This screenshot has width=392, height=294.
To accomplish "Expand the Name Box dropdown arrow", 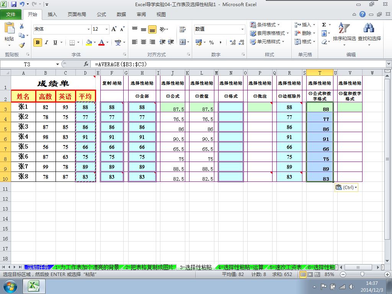I will [57, 64].
